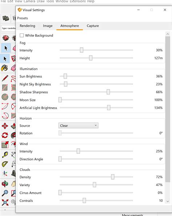Select the Protractor tool
This screenshot has width=172, height=216.
(5, 164)
